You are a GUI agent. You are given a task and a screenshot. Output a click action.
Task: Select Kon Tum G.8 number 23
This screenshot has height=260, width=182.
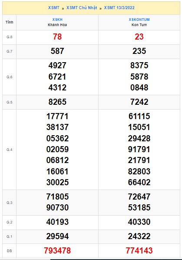pos(139,37)
